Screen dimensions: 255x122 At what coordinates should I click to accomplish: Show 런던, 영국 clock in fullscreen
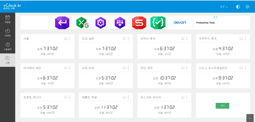point(183,68)
